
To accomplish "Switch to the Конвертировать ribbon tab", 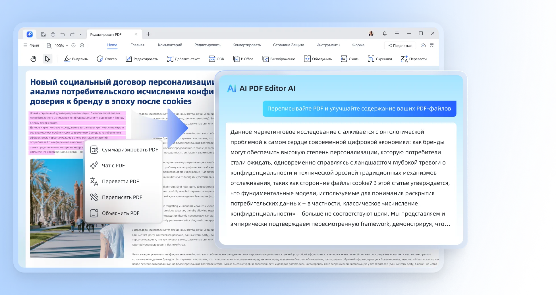I will coord(246,45).
